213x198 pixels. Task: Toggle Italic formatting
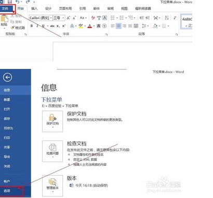pos(37,26)
